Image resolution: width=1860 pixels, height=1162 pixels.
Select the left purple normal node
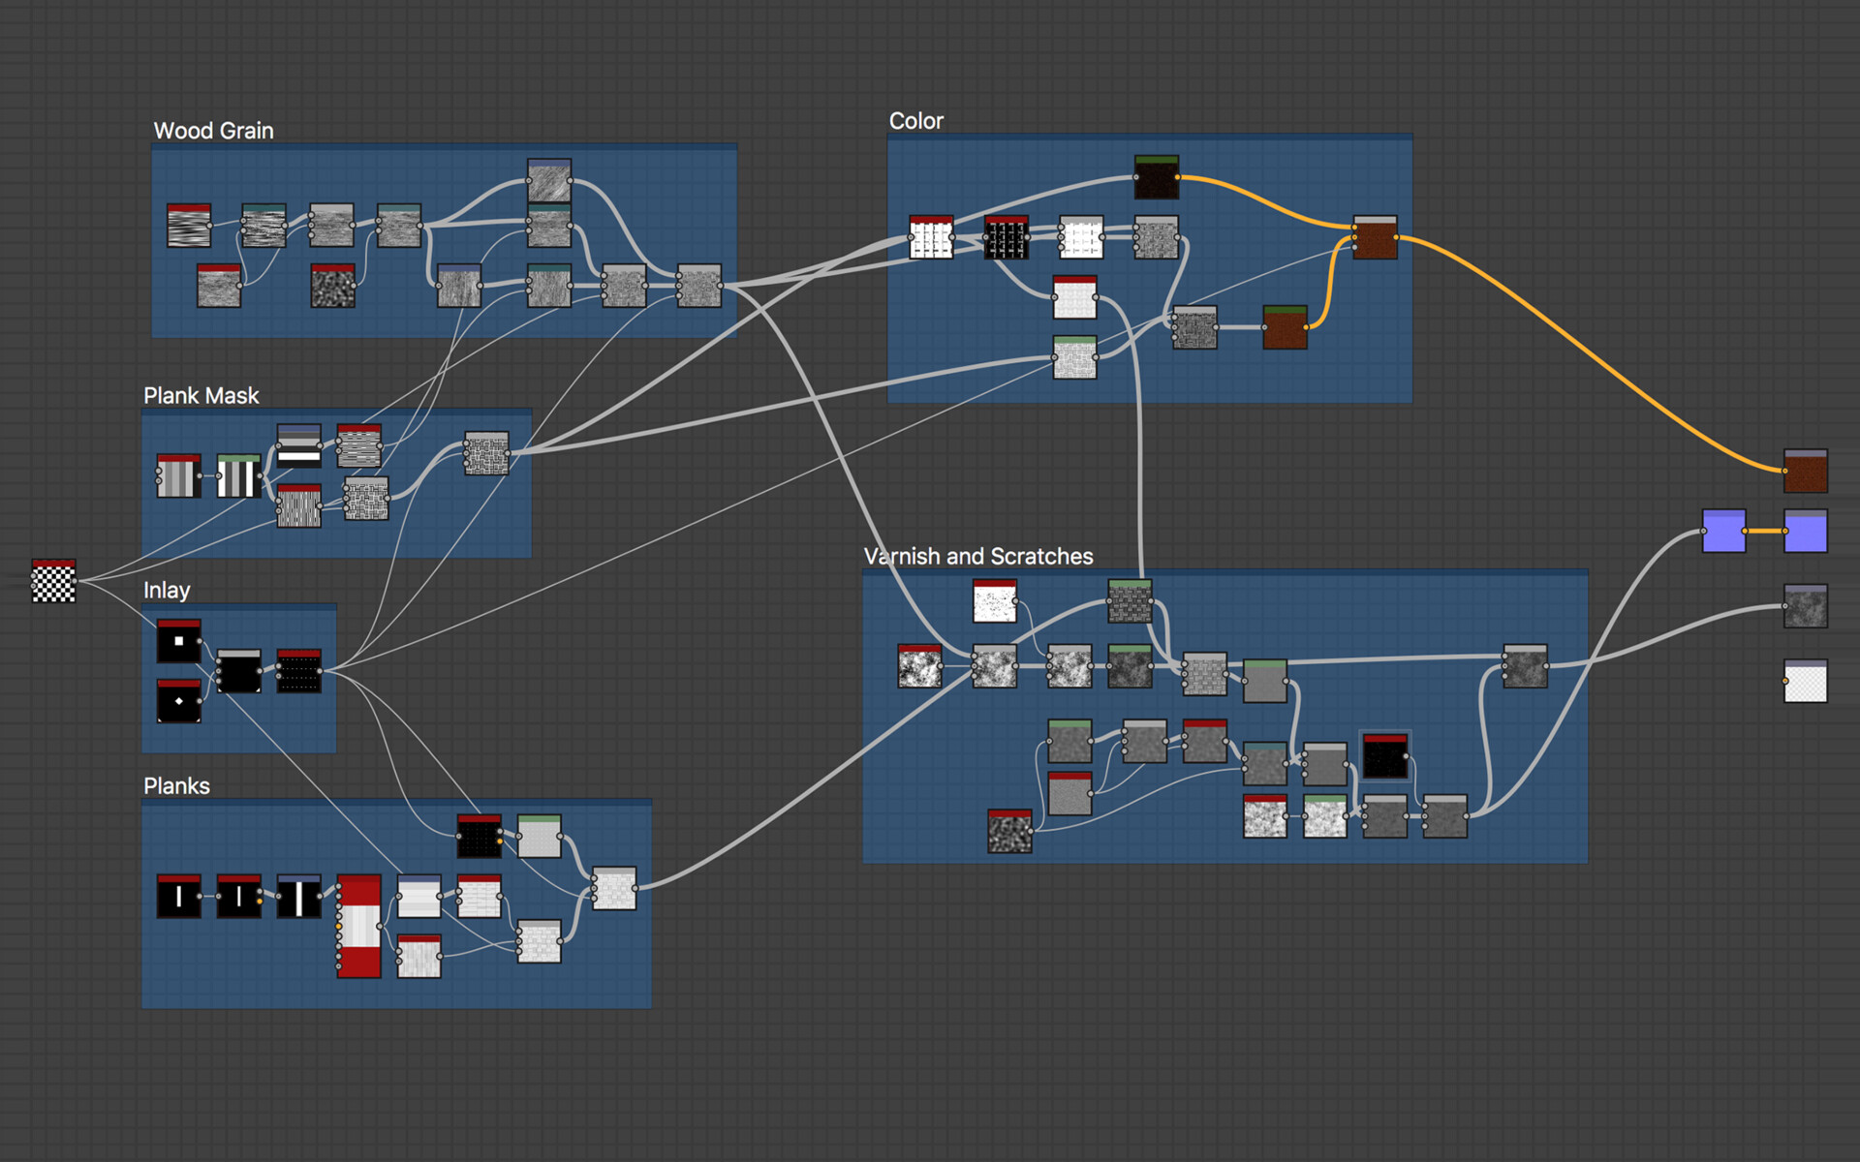point(1723,532)
